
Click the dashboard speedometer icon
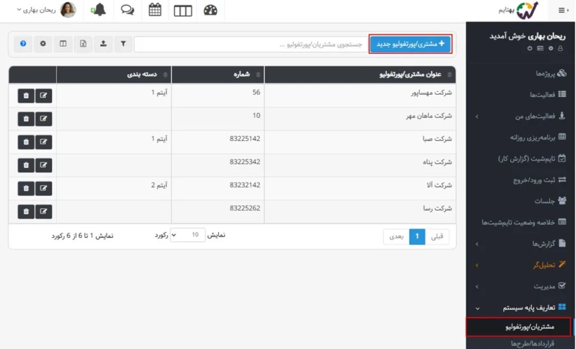click(x=210, y=10)
